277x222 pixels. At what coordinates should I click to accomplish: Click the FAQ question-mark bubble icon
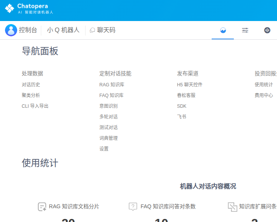133,206
